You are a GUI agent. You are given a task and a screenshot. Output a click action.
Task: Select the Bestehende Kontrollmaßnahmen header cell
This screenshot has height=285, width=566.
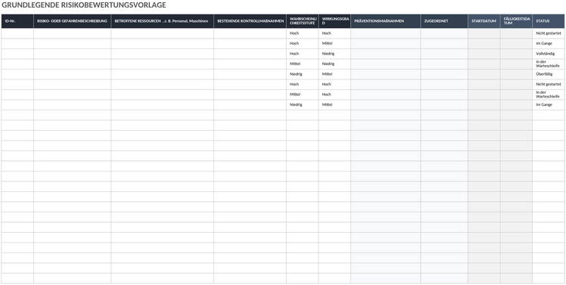250,21
